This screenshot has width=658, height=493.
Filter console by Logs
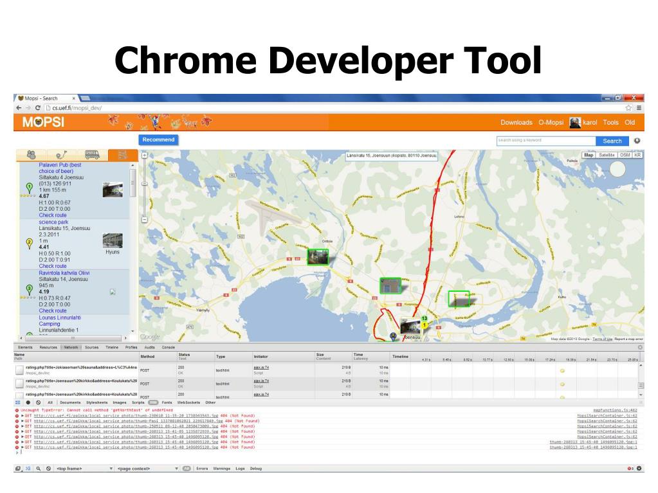[x=240, y=469]
